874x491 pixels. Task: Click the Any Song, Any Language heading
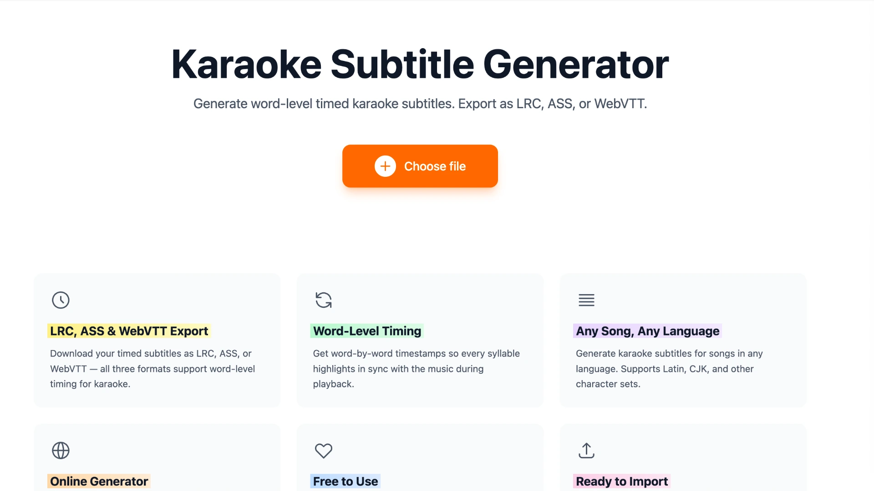pyautogui.click(x=647, y=331)
